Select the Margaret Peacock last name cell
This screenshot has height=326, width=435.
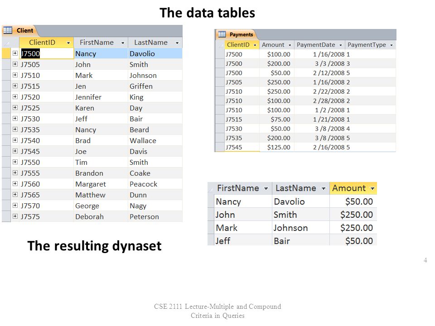pyautogui.click(x=155, y=184)
